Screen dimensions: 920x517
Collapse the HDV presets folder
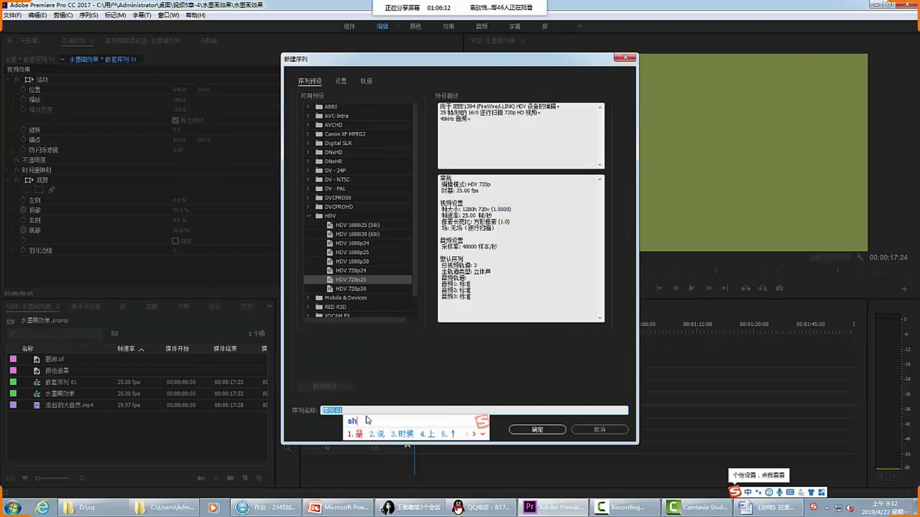pos(309,216)
